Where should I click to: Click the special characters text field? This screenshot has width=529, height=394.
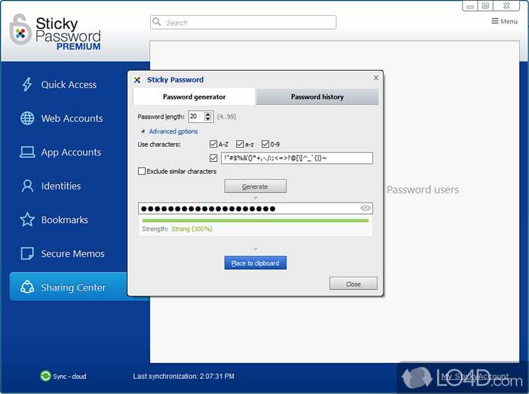(297, 158)
